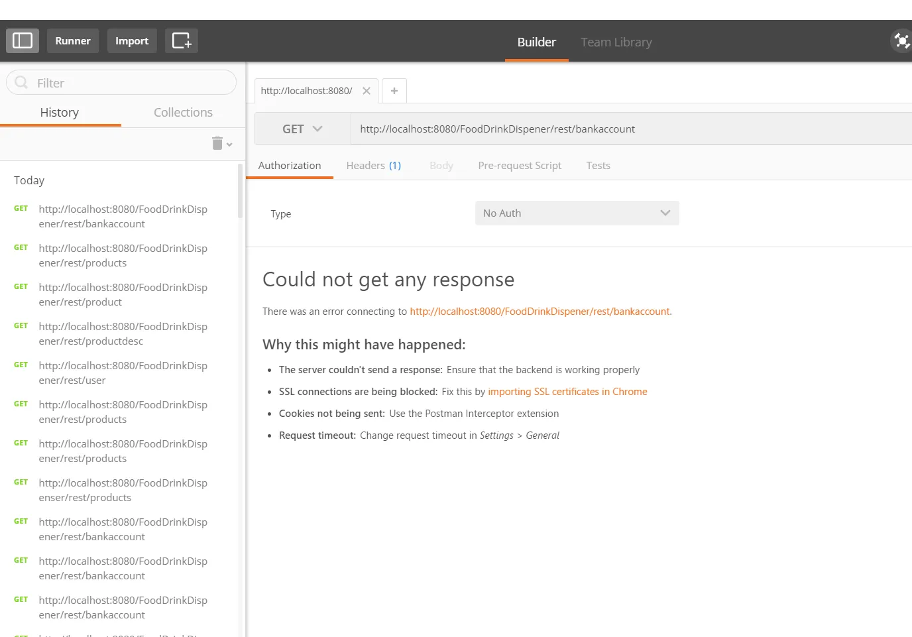Click the Import button
Image resolution: width=912 pixels, height=637 pixels.
tap(132, 40)
